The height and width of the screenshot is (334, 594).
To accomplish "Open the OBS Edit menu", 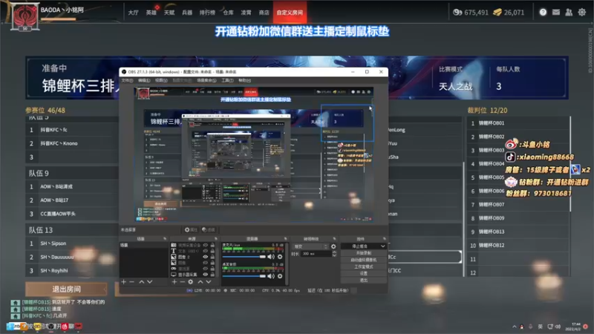I will coord(144,80).
